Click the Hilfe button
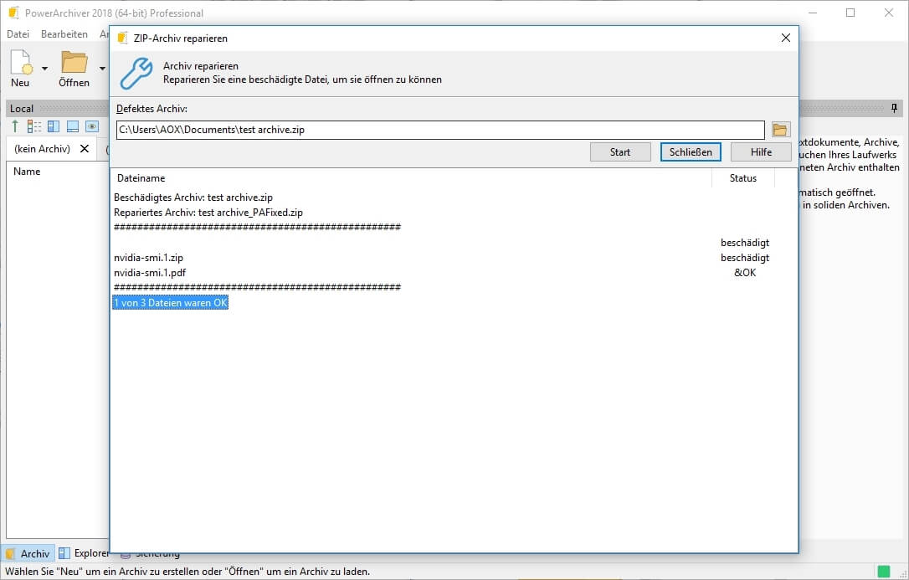This screenshot has width=909, height=580. click(761, 151)
